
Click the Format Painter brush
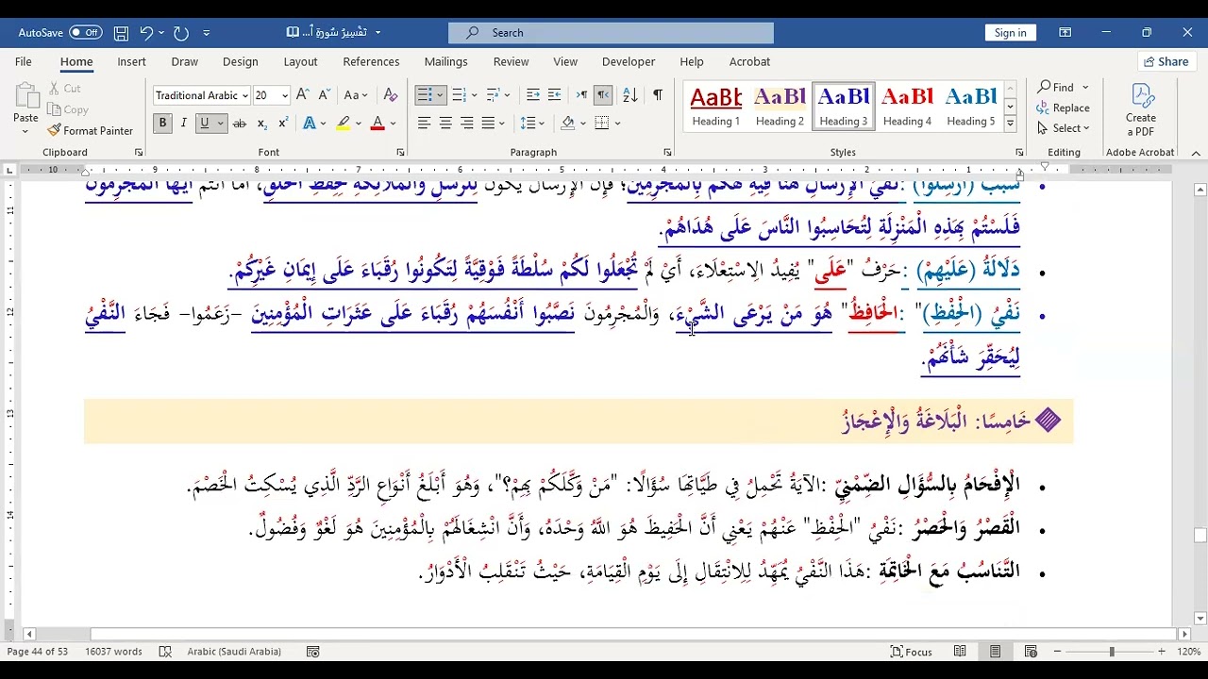coord(55,130)
